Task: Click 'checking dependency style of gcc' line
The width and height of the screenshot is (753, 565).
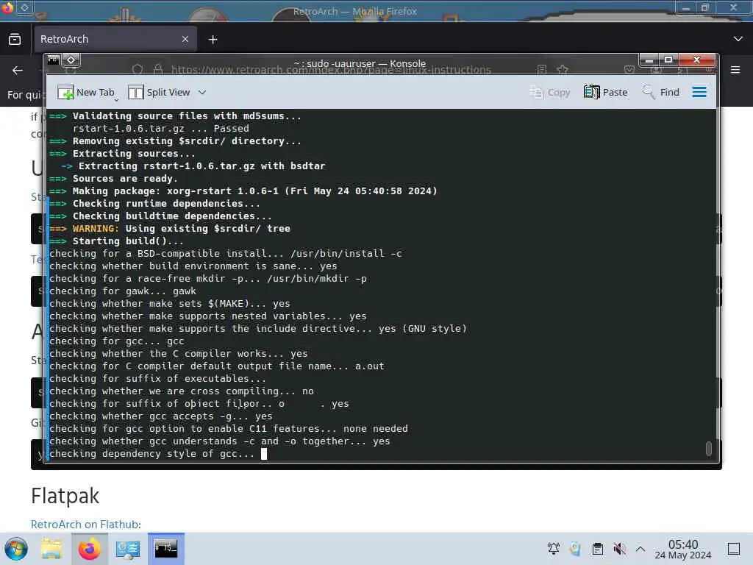Action: point(151,453)
